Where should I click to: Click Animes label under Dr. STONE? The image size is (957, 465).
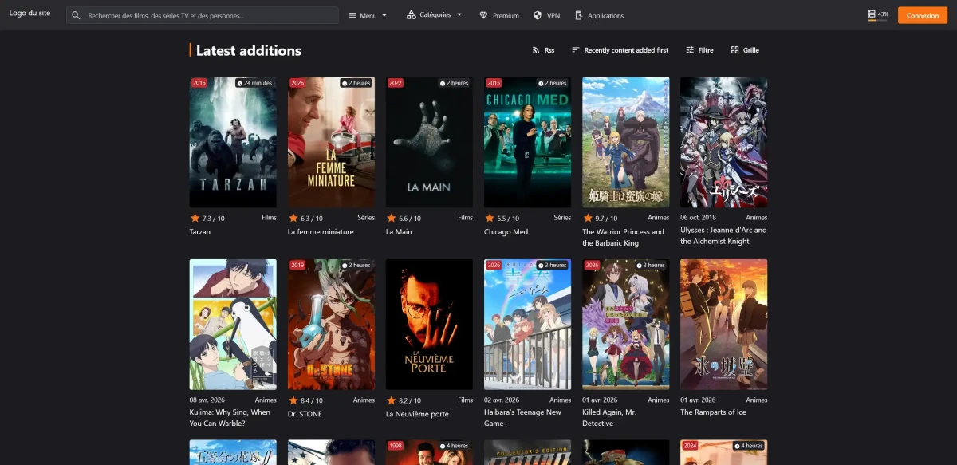click(364, 400)
